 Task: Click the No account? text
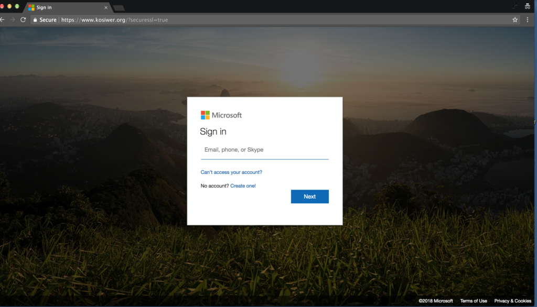point(214,186)
